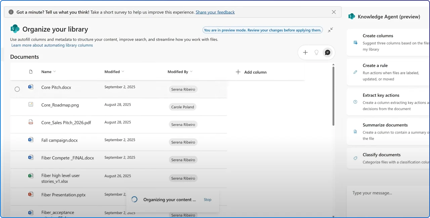Click the SharePoint logo beside Organize your library

click(15, 29)
